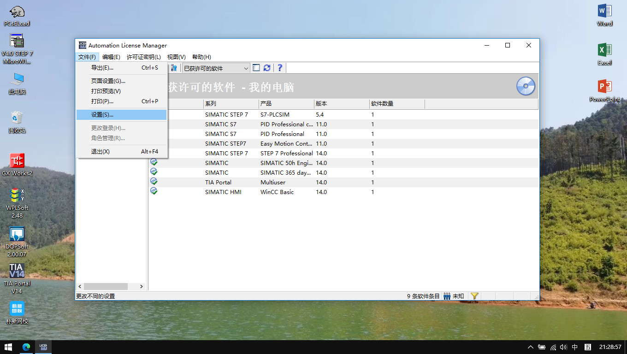Click the users icon in status bar
This screenshot has width=627, height=354.
point(447,296)
